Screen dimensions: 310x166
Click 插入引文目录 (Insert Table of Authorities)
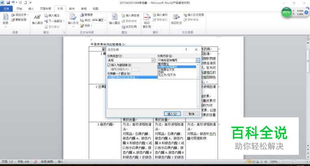coord(194,15)
